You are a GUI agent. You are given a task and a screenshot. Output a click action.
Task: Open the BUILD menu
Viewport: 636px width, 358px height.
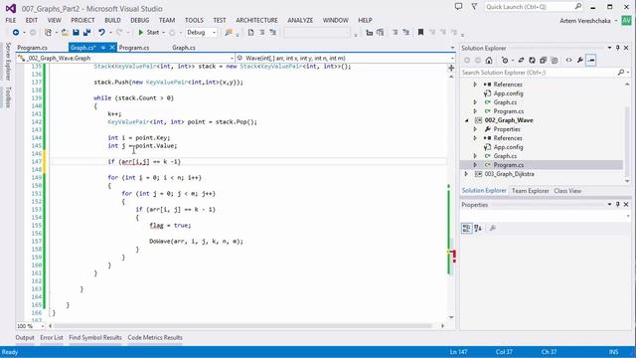[x=112, y=20]
